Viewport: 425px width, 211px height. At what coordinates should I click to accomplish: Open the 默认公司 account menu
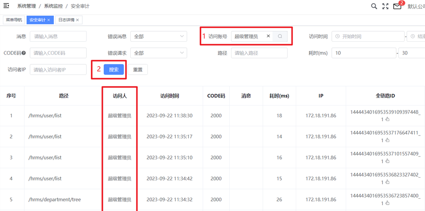pos(416,7)
